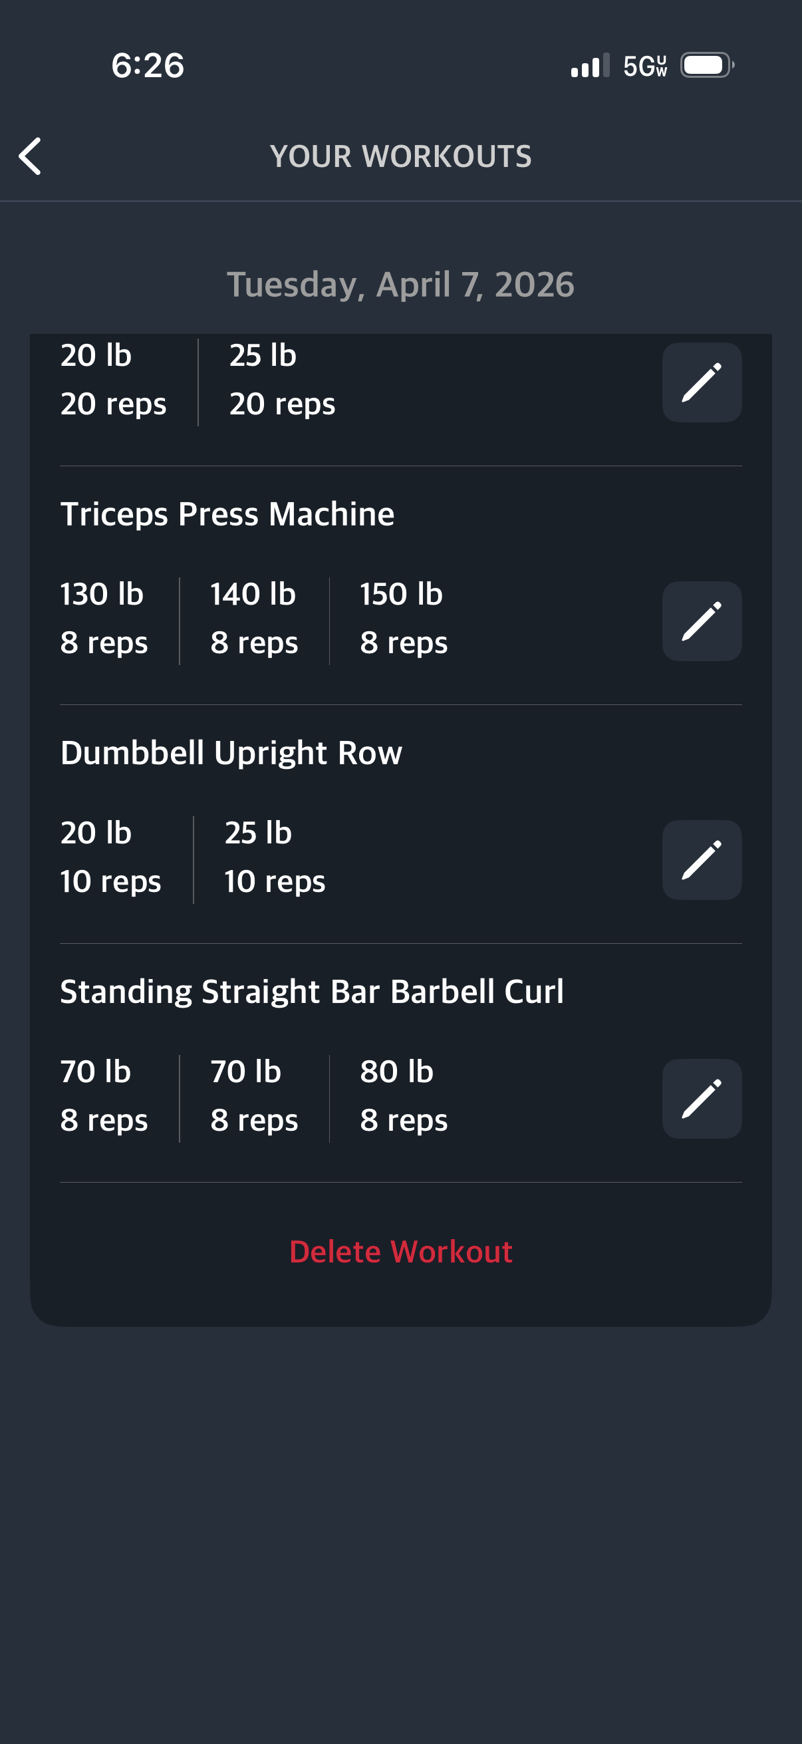Tap the pencil icon for Triceps Press Machine

pyautogui.click(x=701, y=621)
